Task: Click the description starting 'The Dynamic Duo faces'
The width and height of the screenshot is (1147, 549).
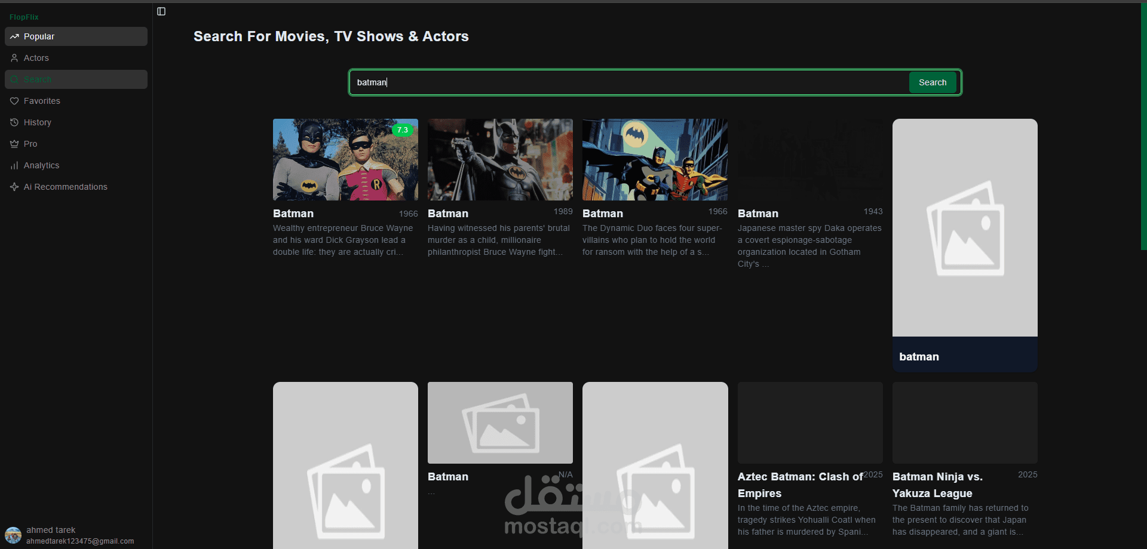Action: [x=652, y=240]
